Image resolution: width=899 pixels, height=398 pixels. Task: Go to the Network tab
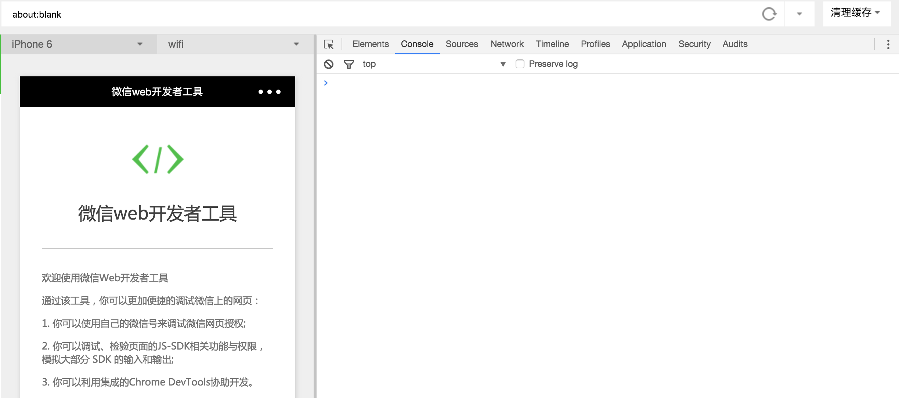point(507,44)
